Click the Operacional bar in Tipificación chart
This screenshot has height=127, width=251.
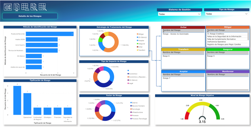27,104
